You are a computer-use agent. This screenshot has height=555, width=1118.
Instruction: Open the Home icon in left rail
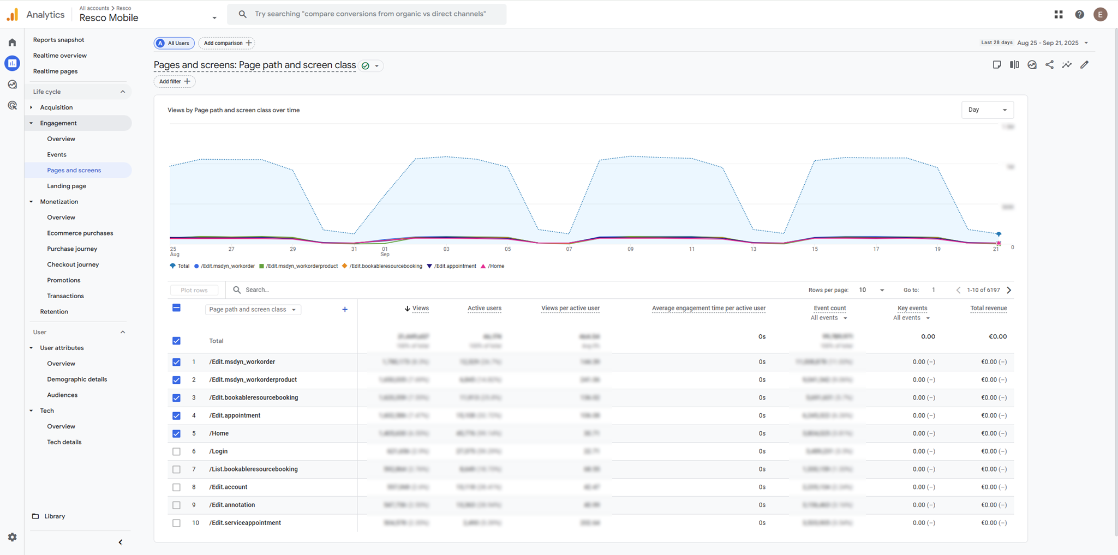coord(12,43)
